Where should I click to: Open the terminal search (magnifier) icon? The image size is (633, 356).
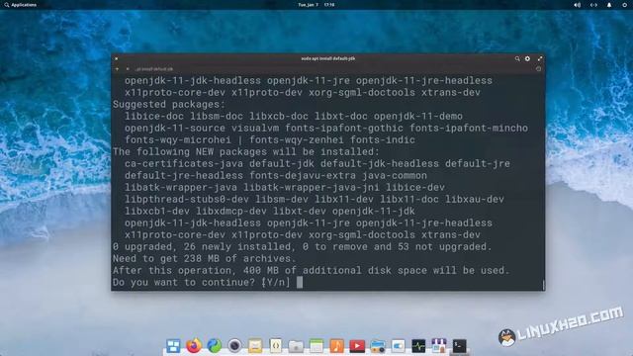click(517, 59)
